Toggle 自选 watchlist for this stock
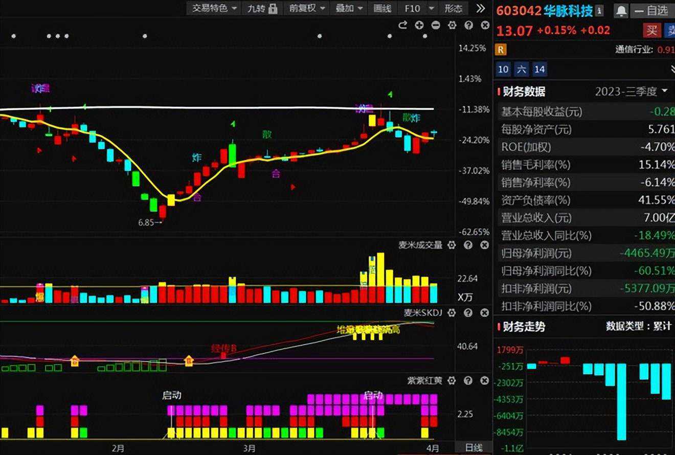 651,10
